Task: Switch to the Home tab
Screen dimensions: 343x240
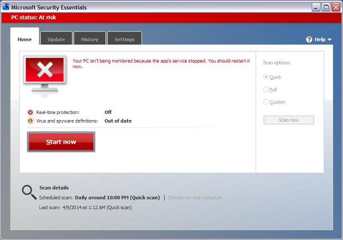Action: click(x=25, y=36)
